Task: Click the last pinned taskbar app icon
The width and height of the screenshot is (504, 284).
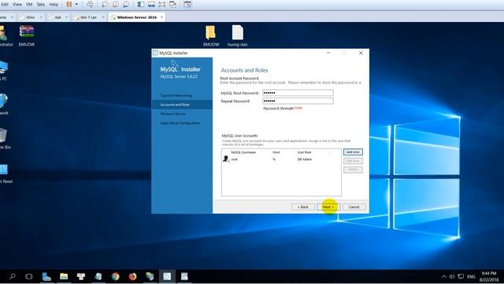Action: click(184, 276)
